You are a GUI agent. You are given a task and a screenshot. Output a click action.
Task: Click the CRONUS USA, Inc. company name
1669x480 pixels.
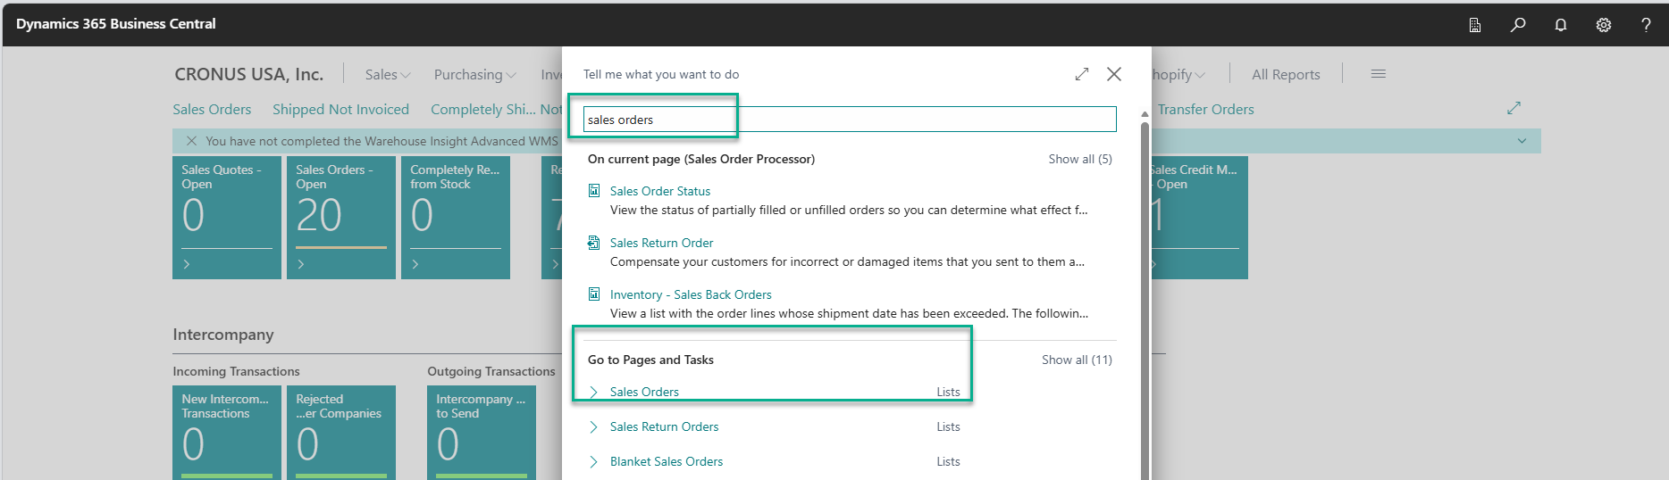click(x=248, y=74)
